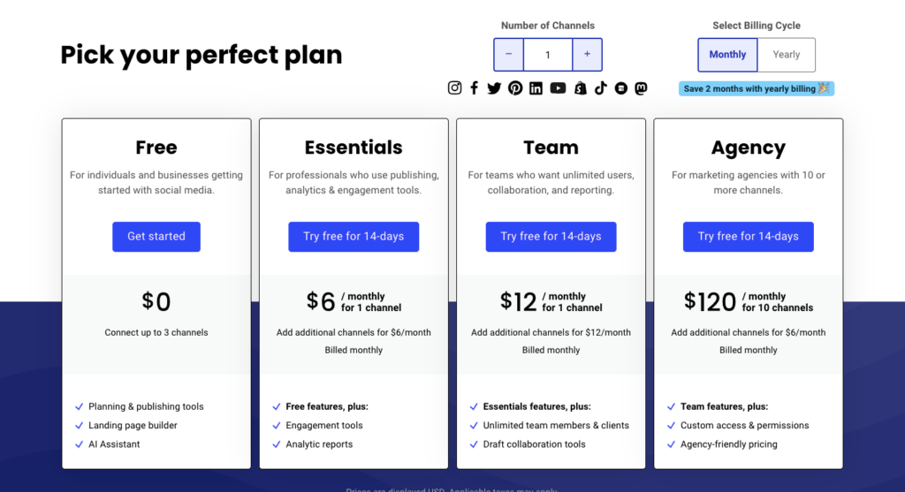
Task: Start the Essentials 14-day free trial
Action: point(354,237)
